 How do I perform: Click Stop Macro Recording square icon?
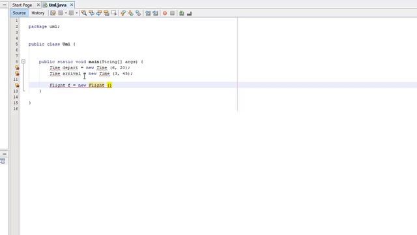172,13
